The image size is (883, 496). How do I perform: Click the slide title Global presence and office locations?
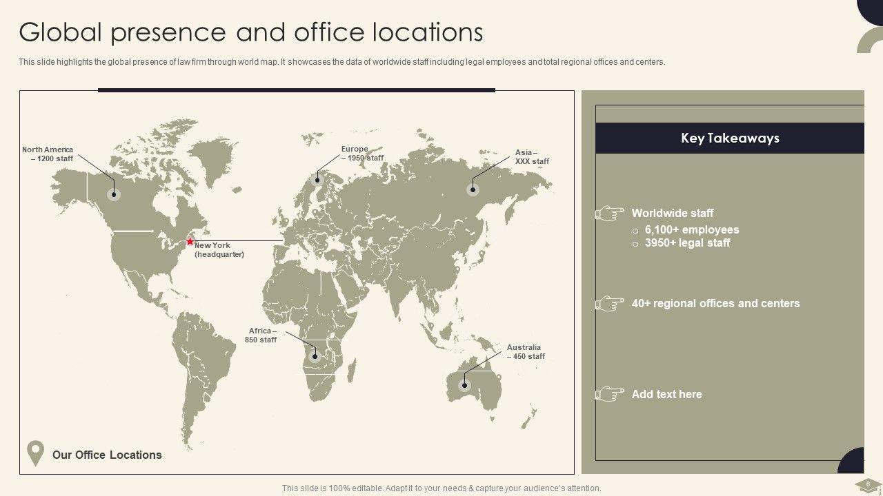pyautogui.click(x=251, y=32)
